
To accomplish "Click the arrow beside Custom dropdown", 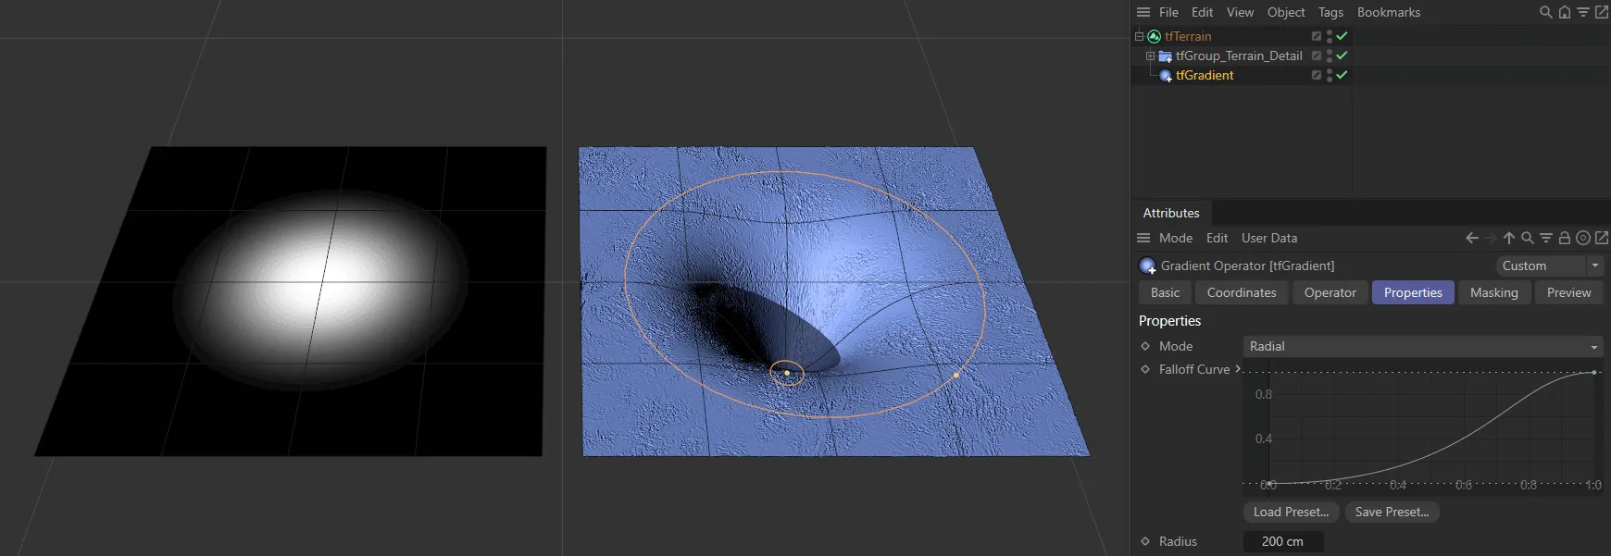I will click(1595, 266).
